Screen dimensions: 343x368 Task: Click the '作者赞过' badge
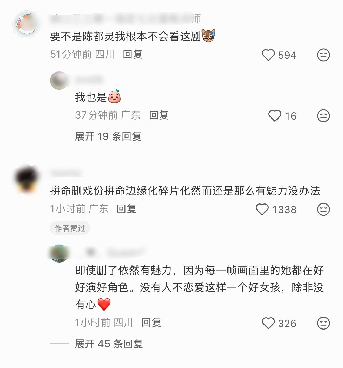coord(70,228)
